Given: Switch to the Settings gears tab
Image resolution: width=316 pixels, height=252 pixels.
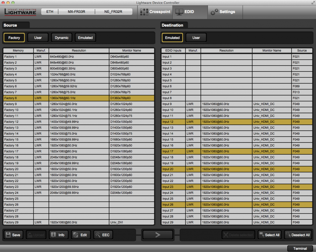Looking at the screenshot, I should (x=223, y=12).
